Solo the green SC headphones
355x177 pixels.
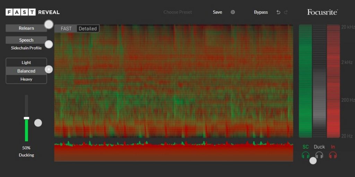click(x=306, y=155)
